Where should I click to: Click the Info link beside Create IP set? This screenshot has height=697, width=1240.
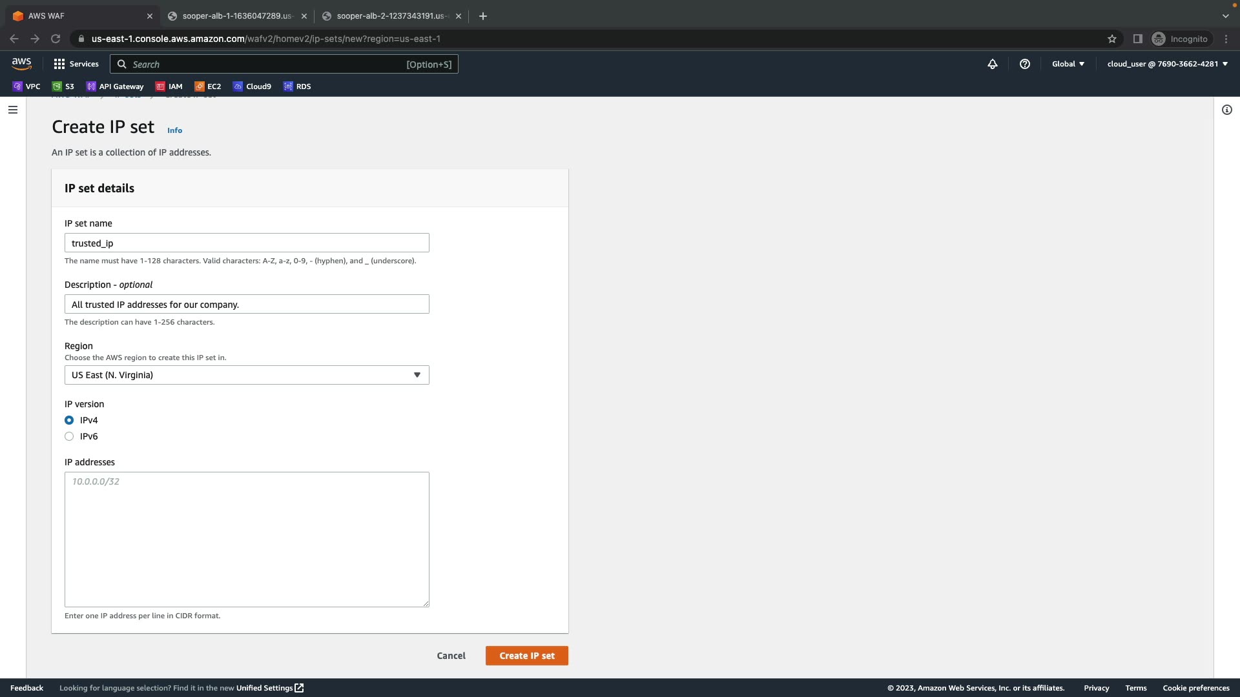(174, 130)
